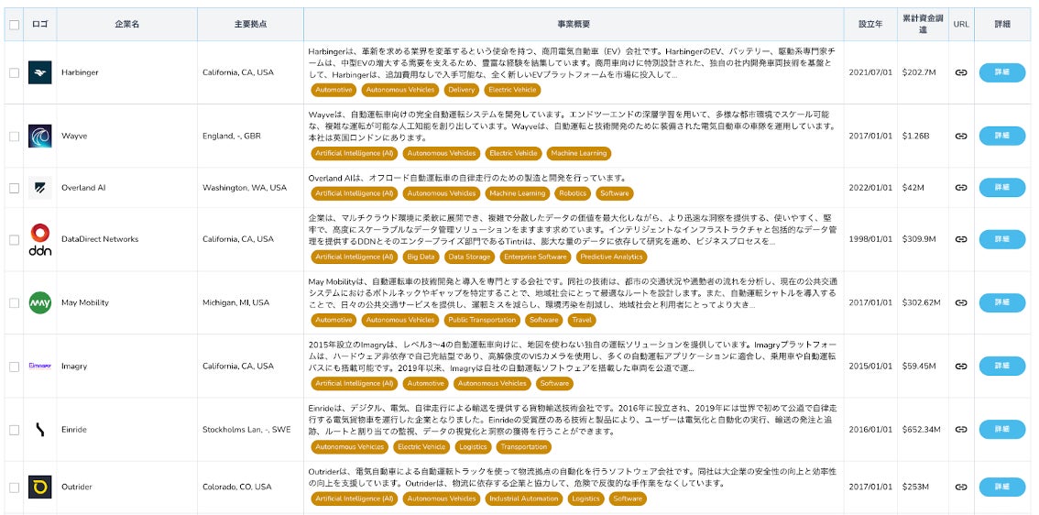Open the URL link icon for Harbinger
The width and height of the screenshot is (1039, 515).
(961, 72)
